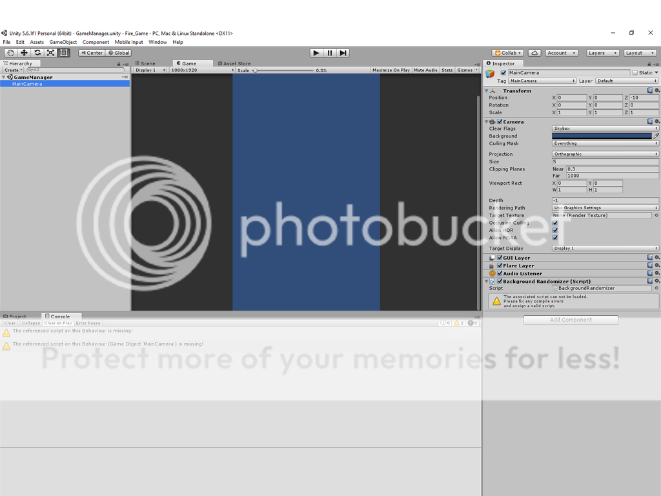Click the Pause button
This screenshot has width=661, height=496.
coord(330,53)
